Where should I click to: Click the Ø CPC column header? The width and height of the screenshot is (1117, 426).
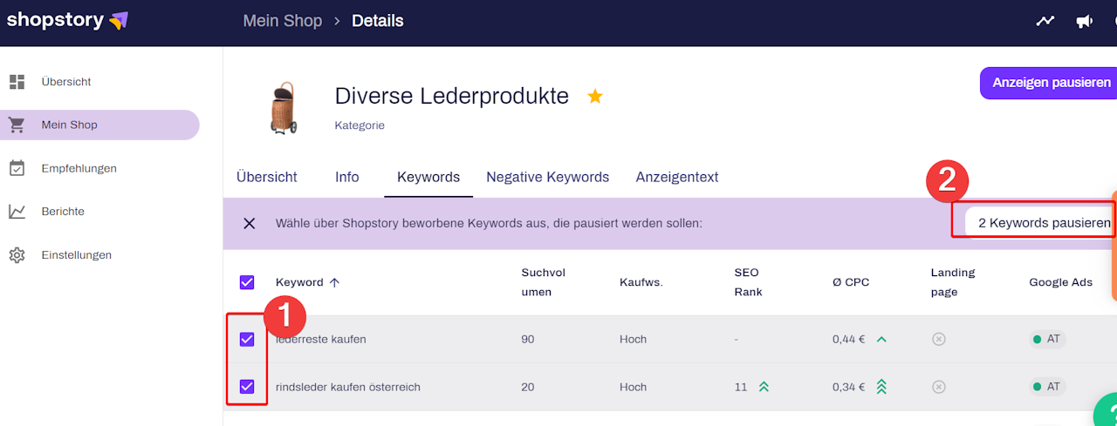pyautogui.click(x=850, y=282)
